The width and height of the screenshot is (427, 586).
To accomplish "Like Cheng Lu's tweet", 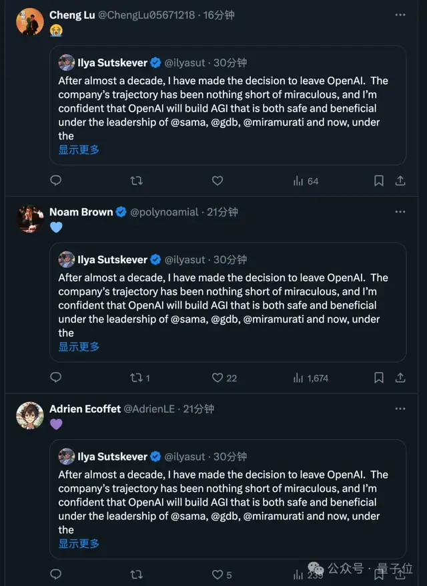I will click(217, 180).
